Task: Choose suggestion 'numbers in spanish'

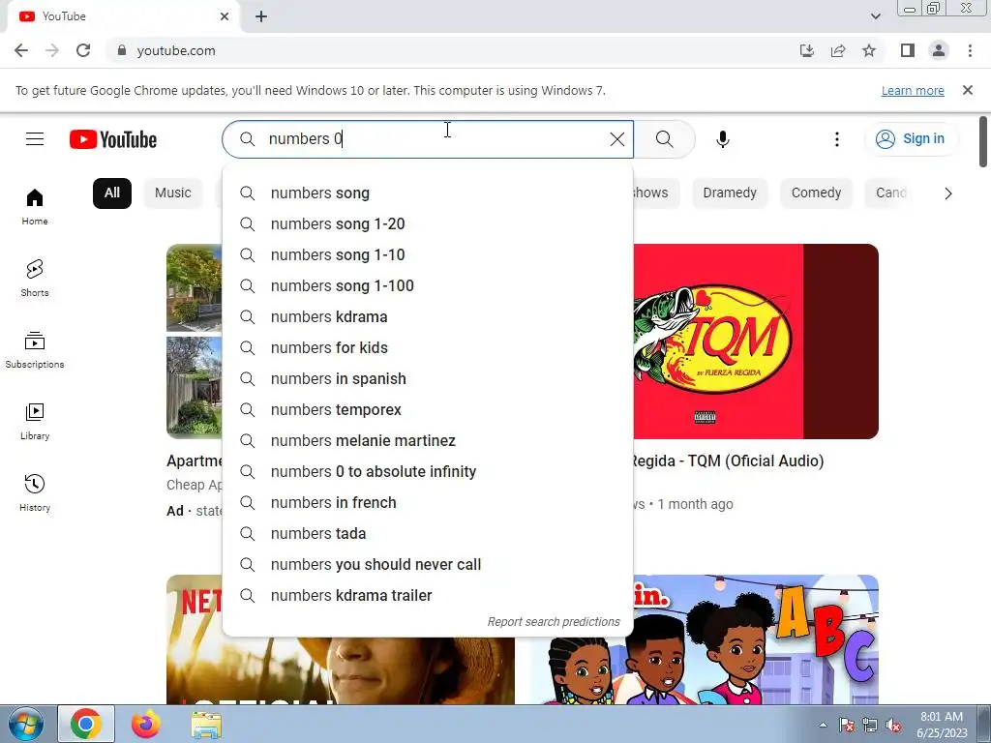Action: (x=427, y=378)
